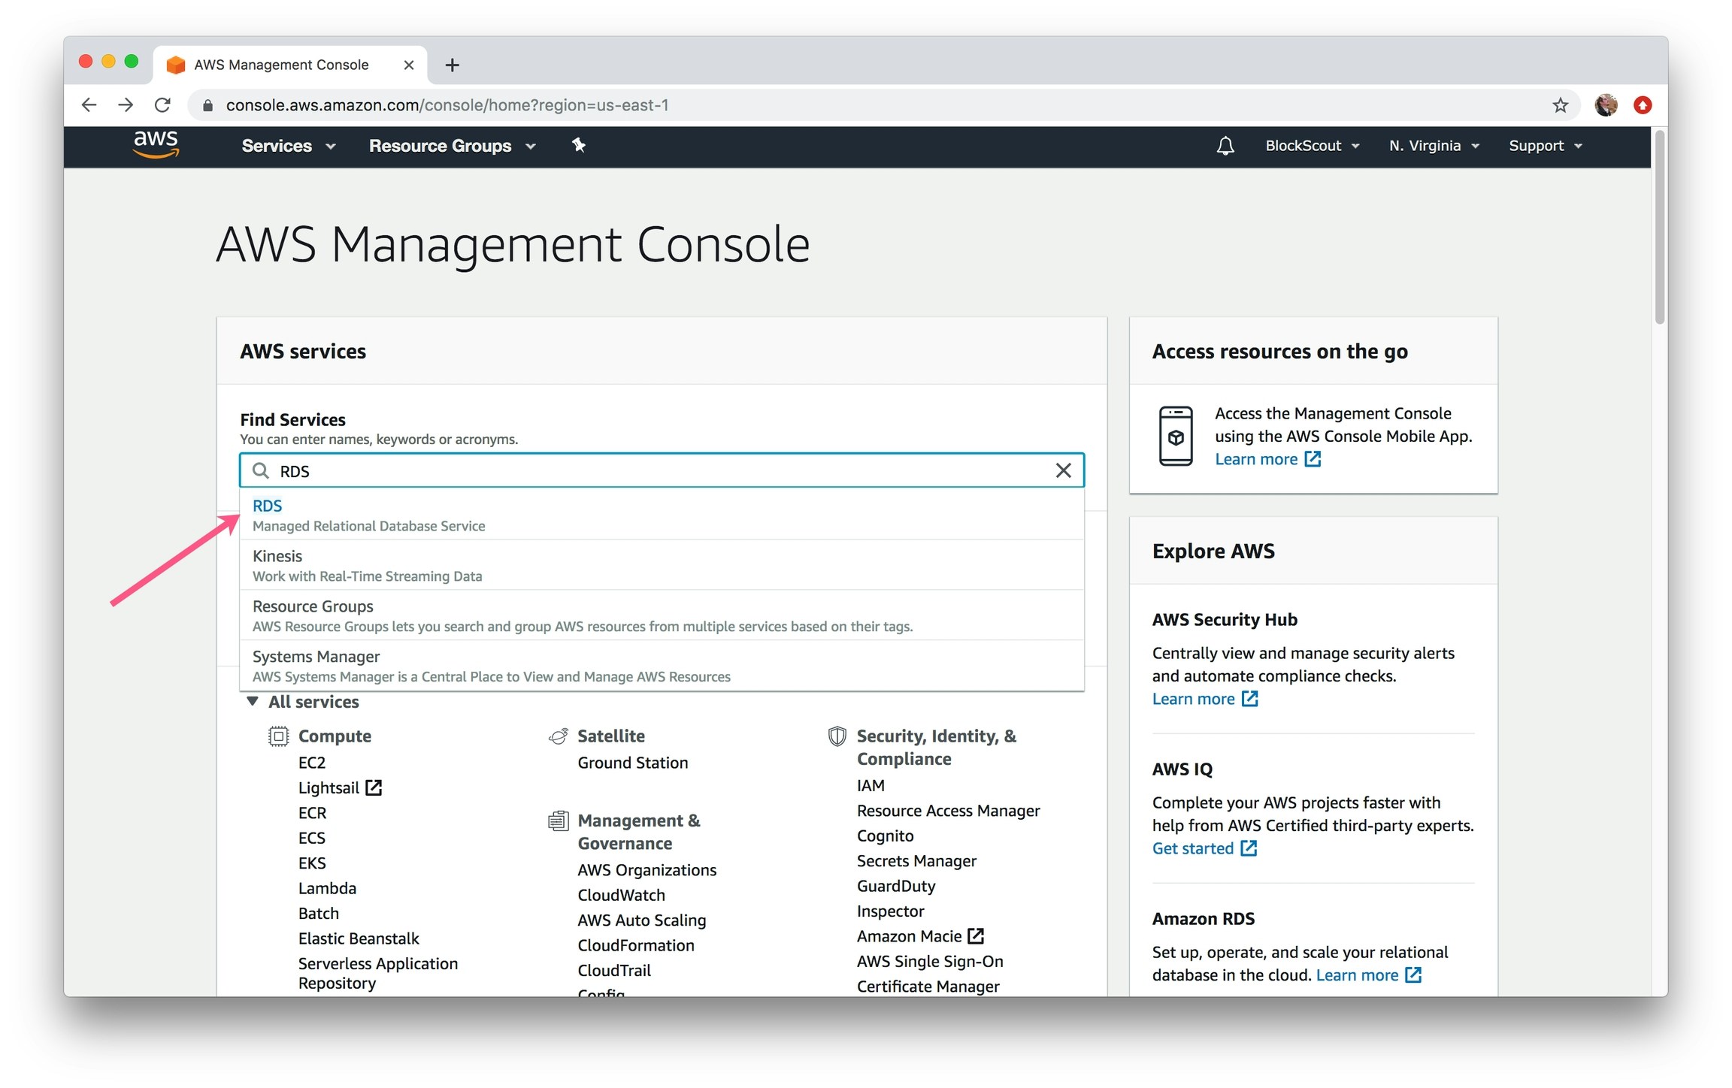Open the notifications bell icon

(x=1225, y=146)
